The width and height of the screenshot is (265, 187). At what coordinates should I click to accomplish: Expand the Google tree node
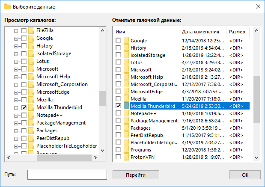tap(16, 39)
